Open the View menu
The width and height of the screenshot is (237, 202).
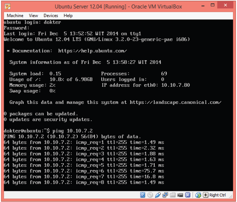tap(33, 16)
